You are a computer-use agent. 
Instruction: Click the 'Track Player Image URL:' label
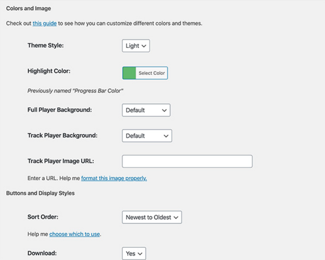tap(60, 161)
